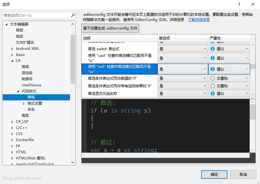
Task: Open 首选项 dropdown for 首选显式元组名称
Action: [x=183, y=94]
